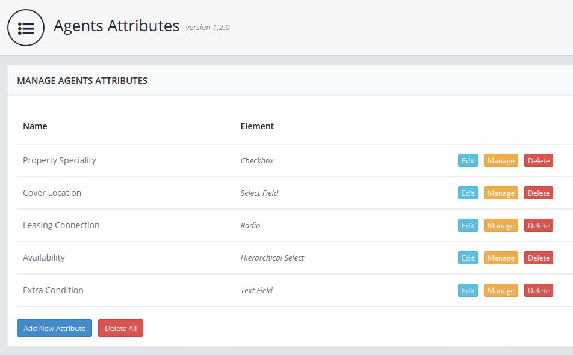Manage the Extra Condition attribute
The width and height of the screenshot is (573, 355).
[x=501, y=290]
